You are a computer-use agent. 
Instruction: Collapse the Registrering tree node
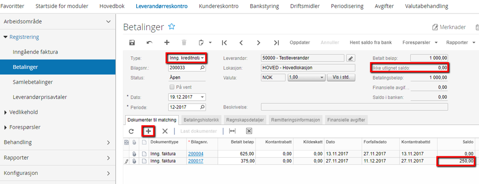pyautogui.click(x=5, y=37)
